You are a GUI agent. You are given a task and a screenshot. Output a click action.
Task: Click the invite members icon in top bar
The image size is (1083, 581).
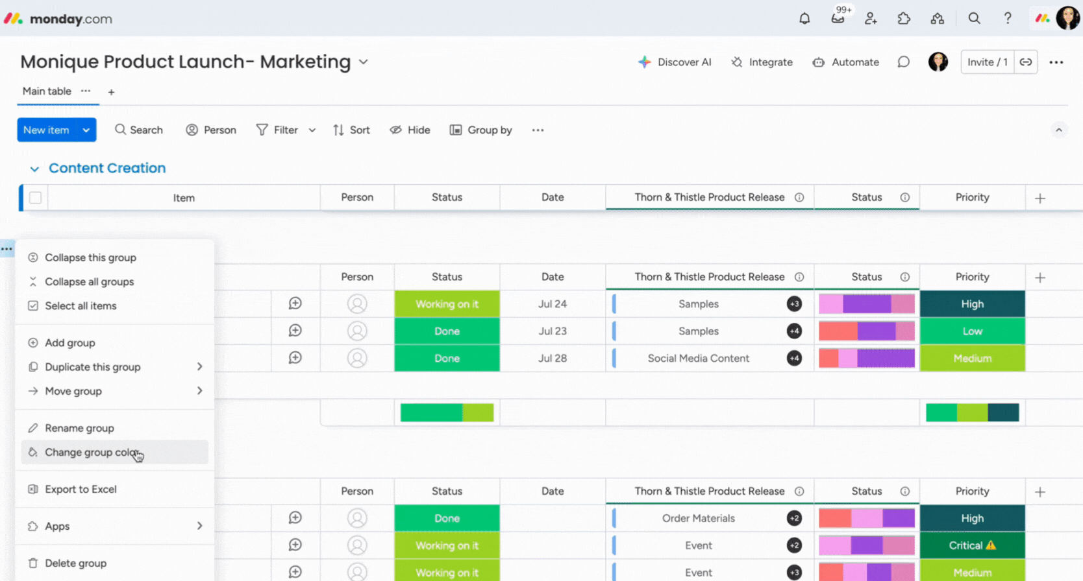pos(871,19)
